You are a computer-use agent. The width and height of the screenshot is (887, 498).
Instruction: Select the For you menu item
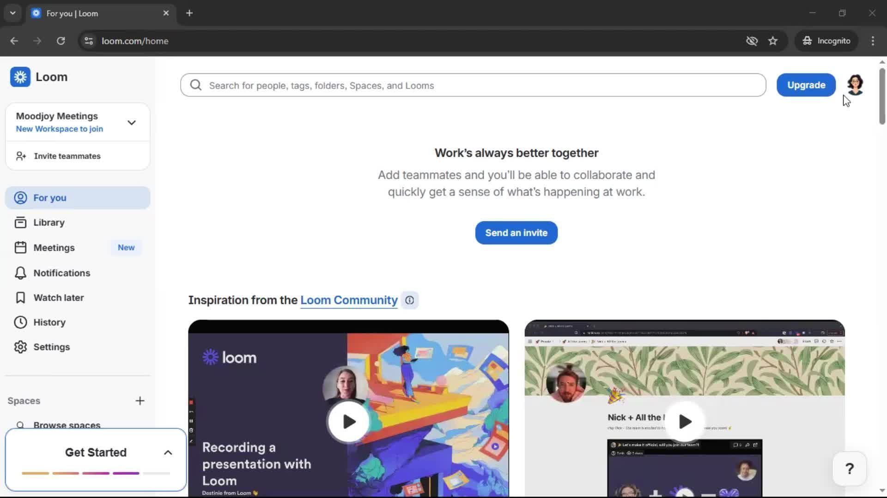coord(50,198)
